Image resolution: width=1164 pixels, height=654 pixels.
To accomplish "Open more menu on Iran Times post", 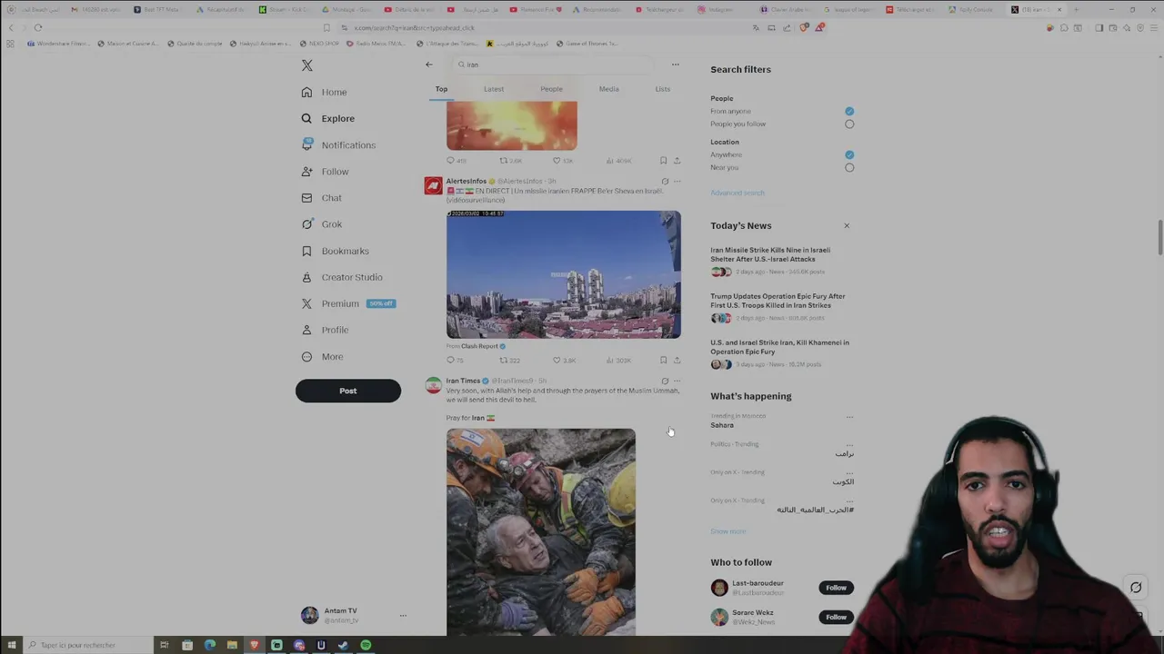I will (x=677, y=381).
